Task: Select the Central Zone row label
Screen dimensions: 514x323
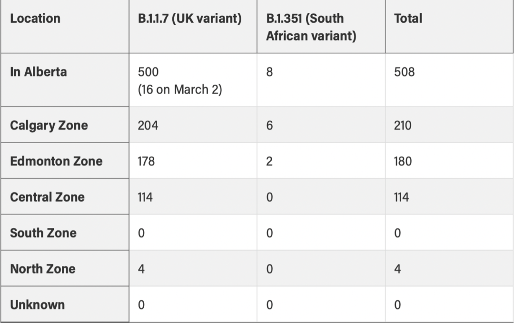Action: 47,197
